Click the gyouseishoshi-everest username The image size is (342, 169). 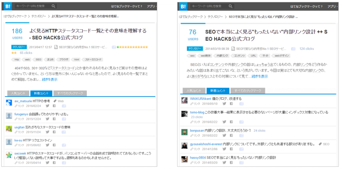206,144
